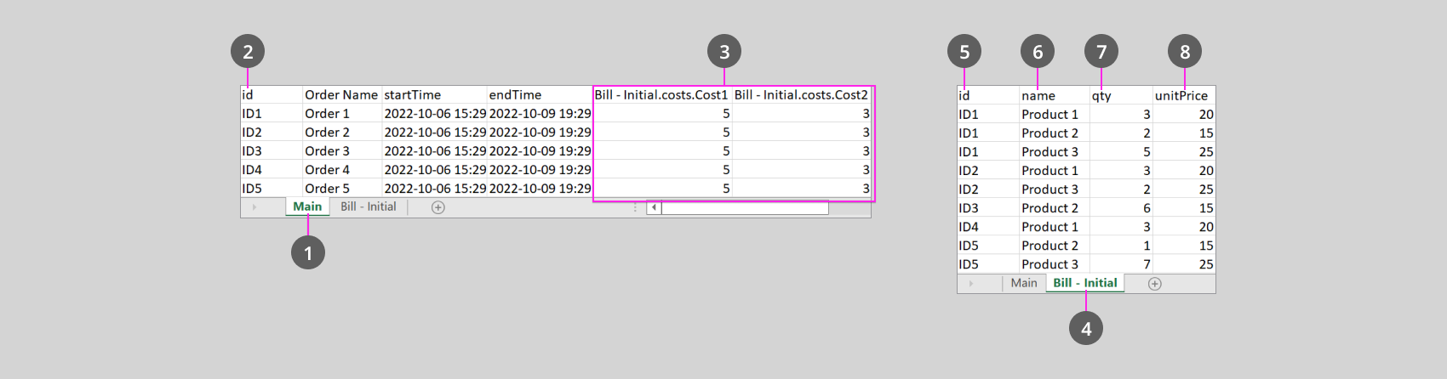Screen dimensions: 1447x379
Task: Click sheet navigation arrow in left workbook
Action: click(x=254, y=207)
